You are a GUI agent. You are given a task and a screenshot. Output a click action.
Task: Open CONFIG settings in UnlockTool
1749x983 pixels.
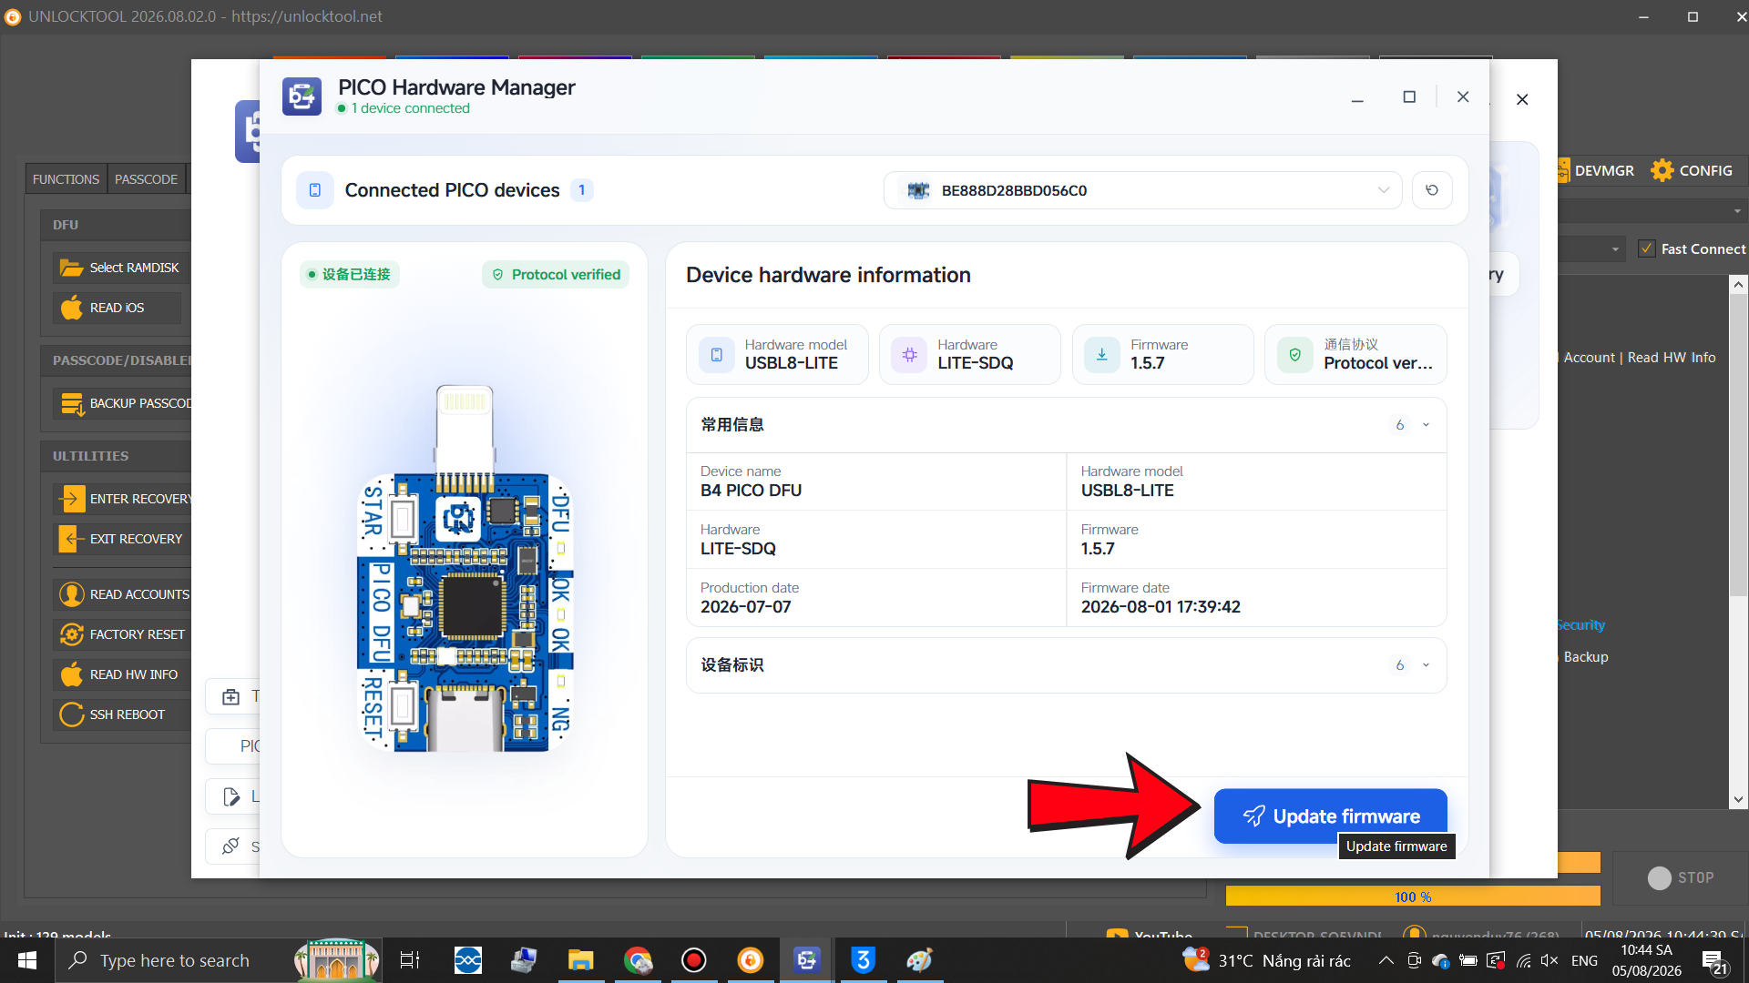[1692, 170]
